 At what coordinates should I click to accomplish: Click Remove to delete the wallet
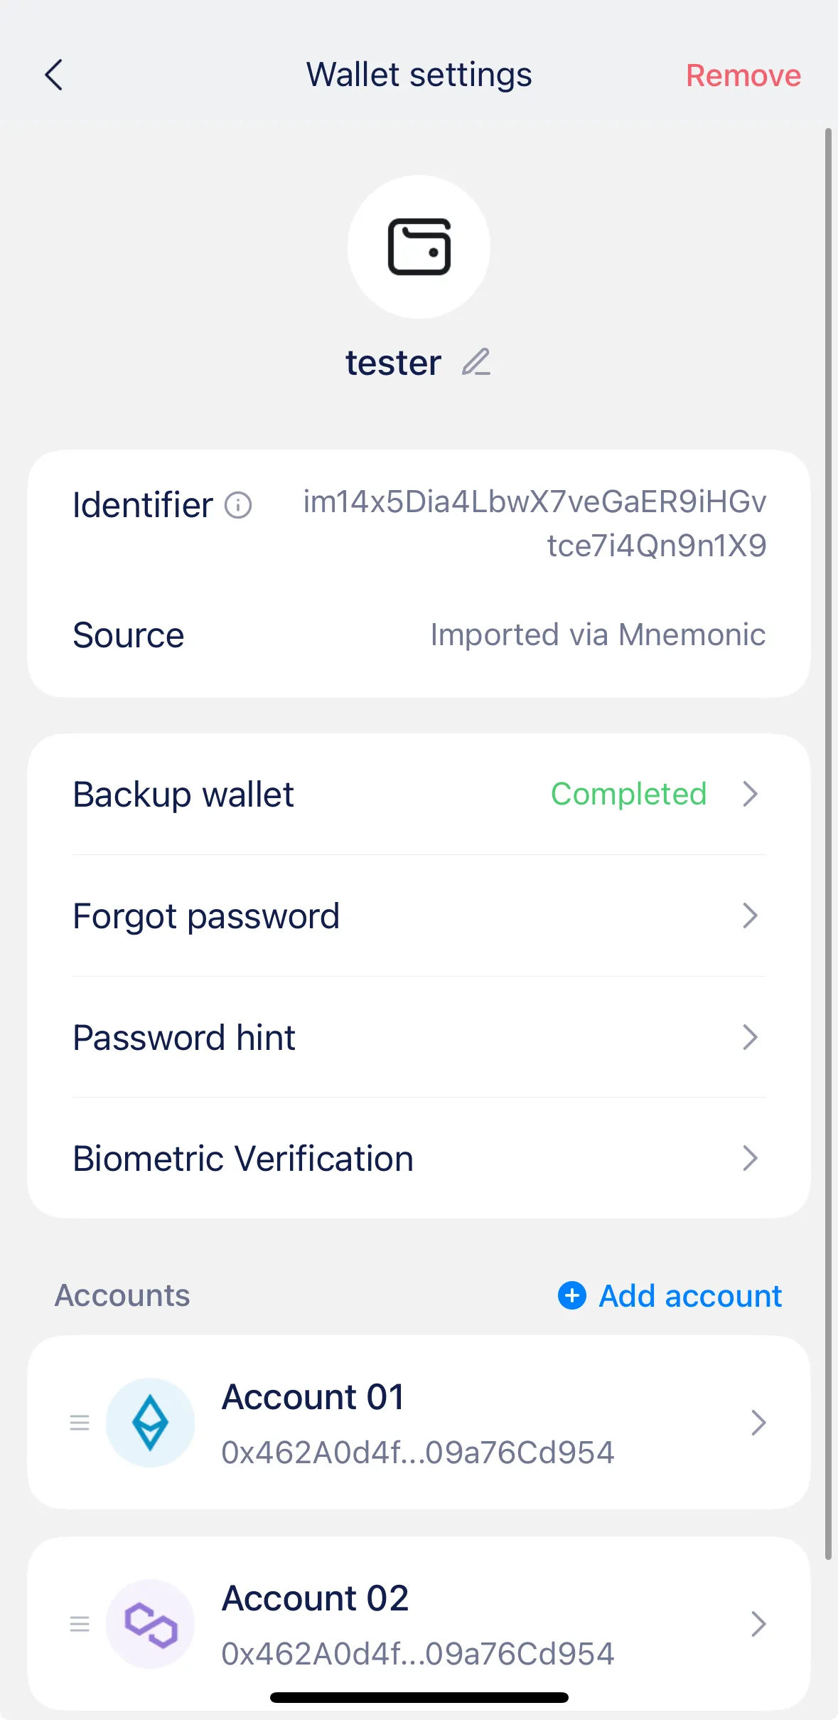click(x=742, y=74)
